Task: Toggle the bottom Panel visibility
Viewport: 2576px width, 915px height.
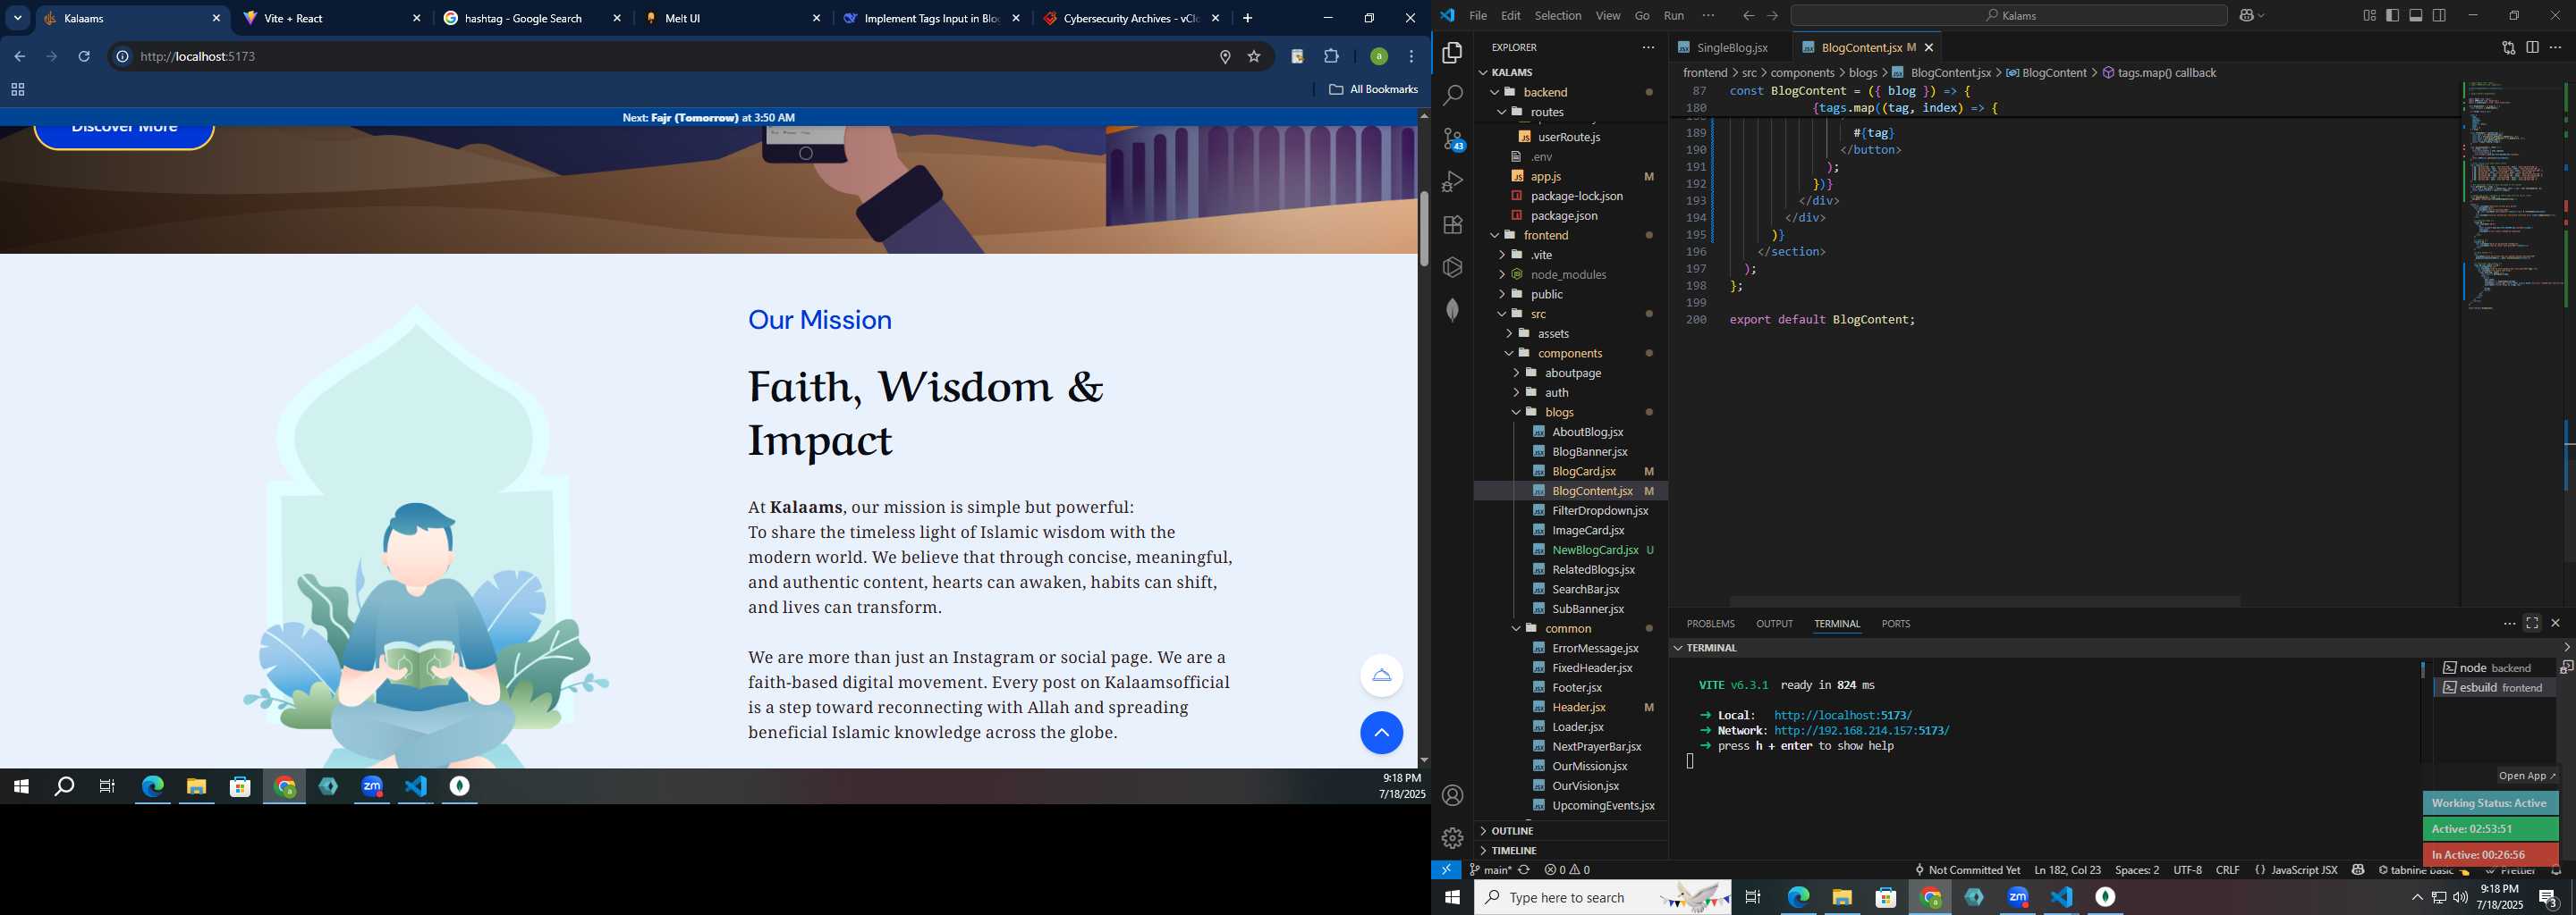Action: 2416,16
